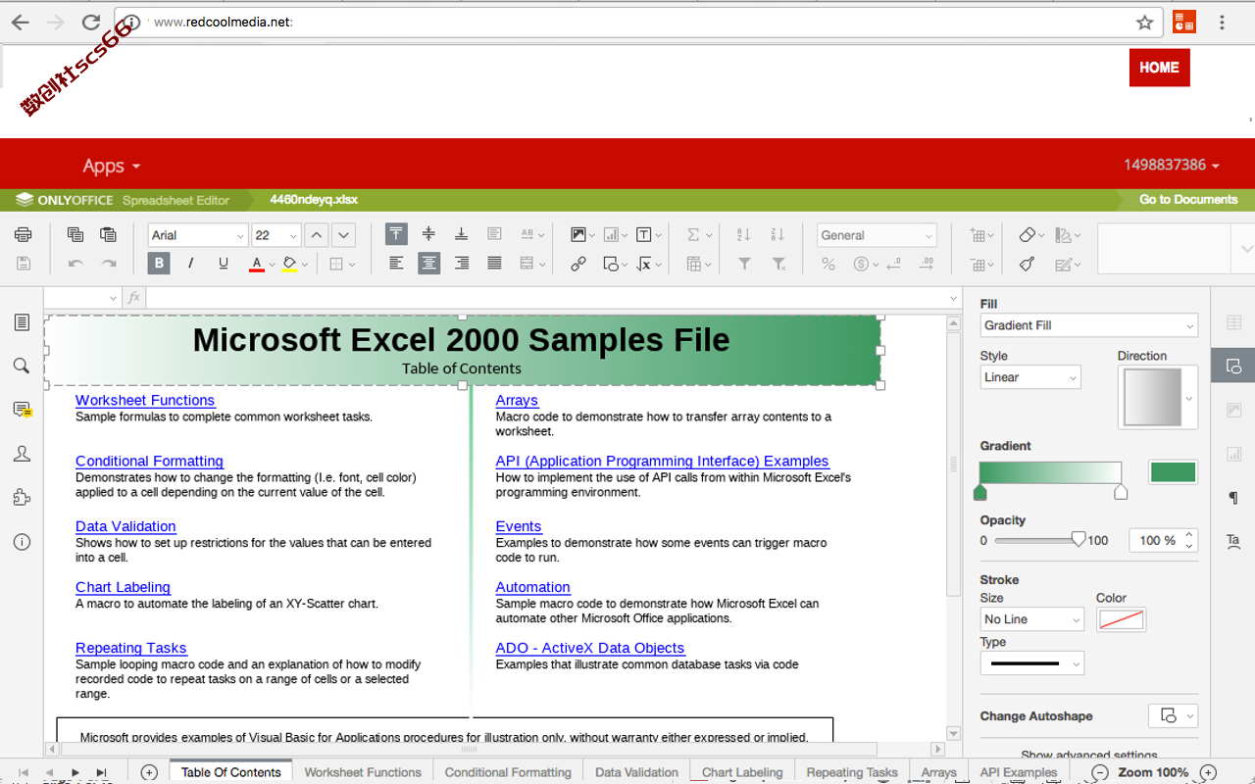Switch to Conditional Formatting sheet tab

tap(508, 772)
